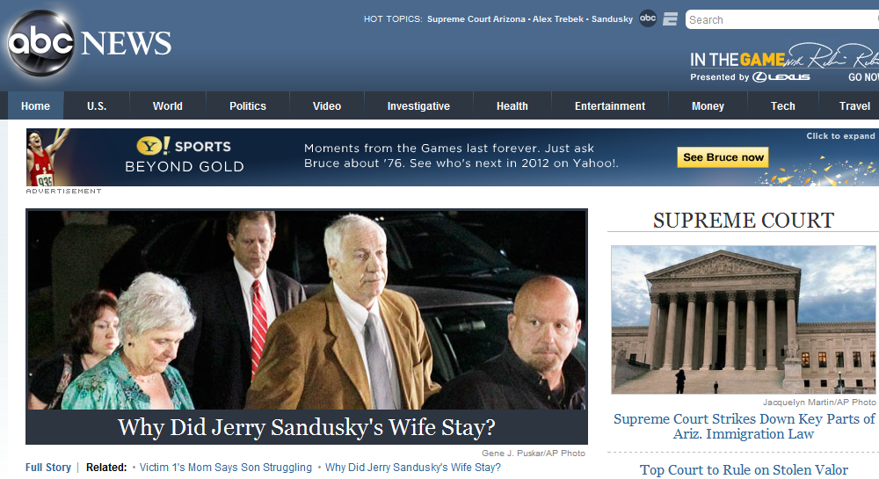The width and height of the screenshot is (879, 479).
Task: Click the Supreme Court building photo
Action: click(x=744, y=320)
